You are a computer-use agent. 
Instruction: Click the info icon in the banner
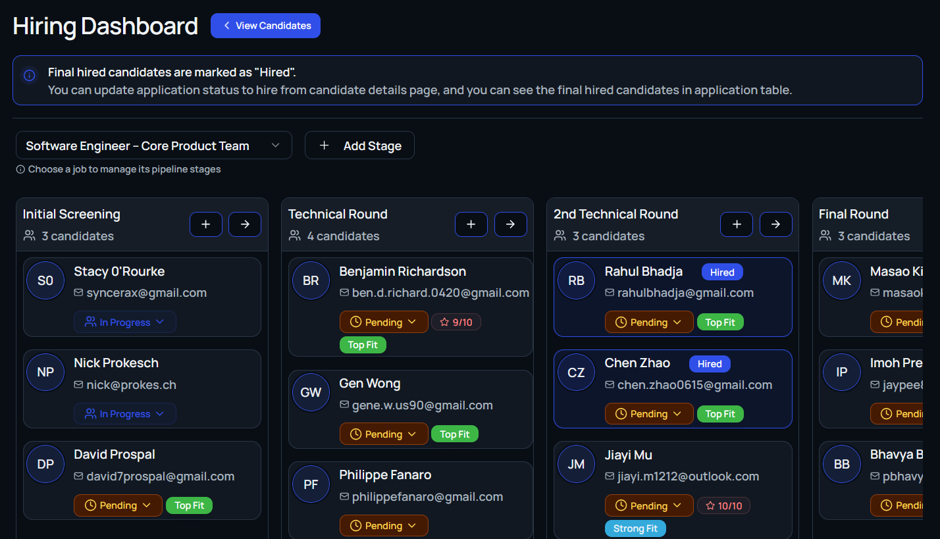(x=30, y=76)
